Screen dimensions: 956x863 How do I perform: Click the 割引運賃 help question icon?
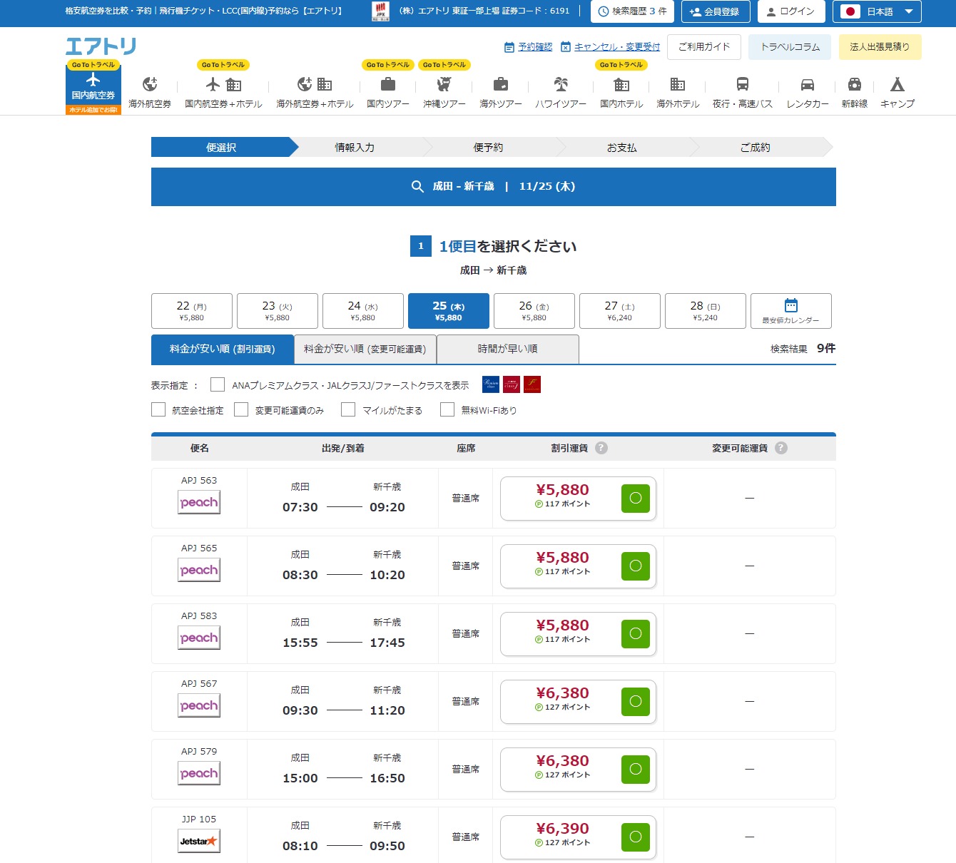601,448
